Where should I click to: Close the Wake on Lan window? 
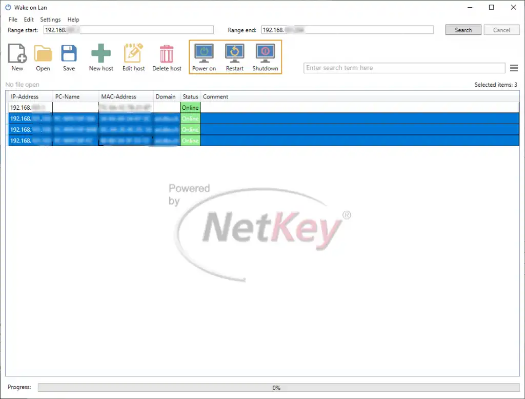click(x=513, y=7)
